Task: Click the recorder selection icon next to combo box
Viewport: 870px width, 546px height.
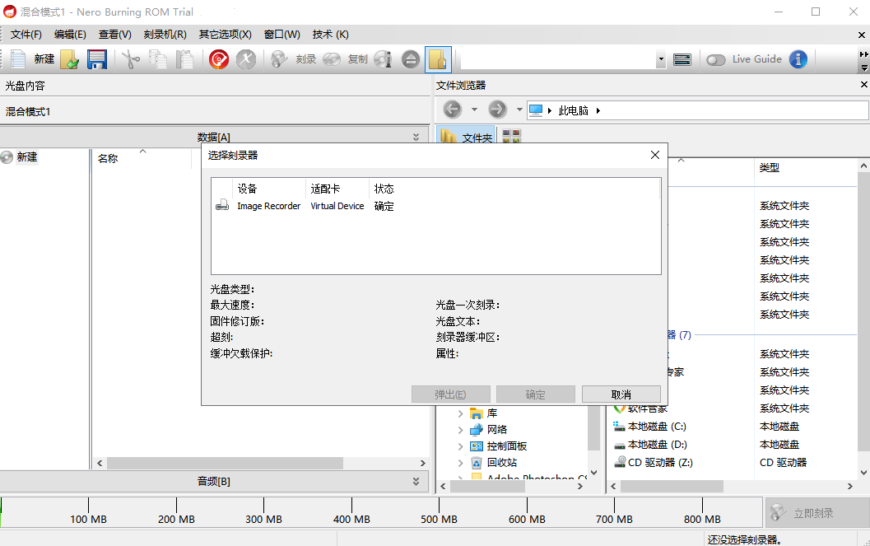Action: click(x=682, y=59)
